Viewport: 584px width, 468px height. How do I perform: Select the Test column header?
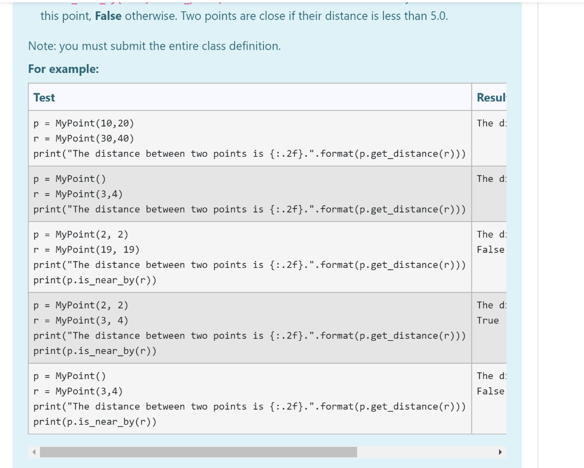pyautogui.click(x=44, y=97)
